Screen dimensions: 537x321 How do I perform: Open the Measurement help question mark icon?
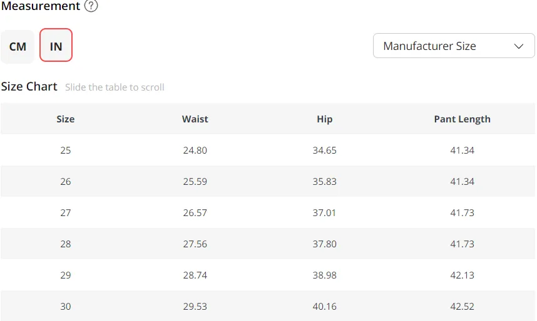pos(91,6)
